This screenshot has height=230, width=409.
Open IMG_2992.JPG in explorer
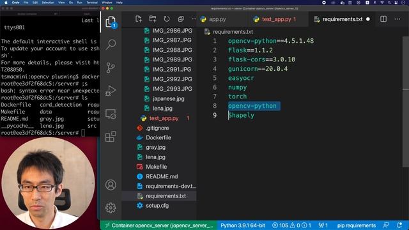pyautogui.click(x=172, y=79)
